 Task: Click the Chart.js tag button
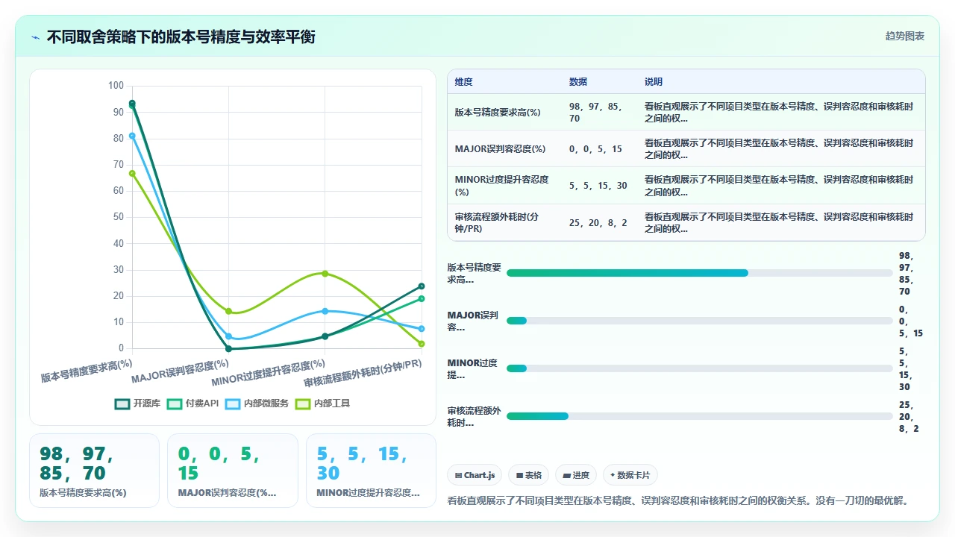(475, 475)
